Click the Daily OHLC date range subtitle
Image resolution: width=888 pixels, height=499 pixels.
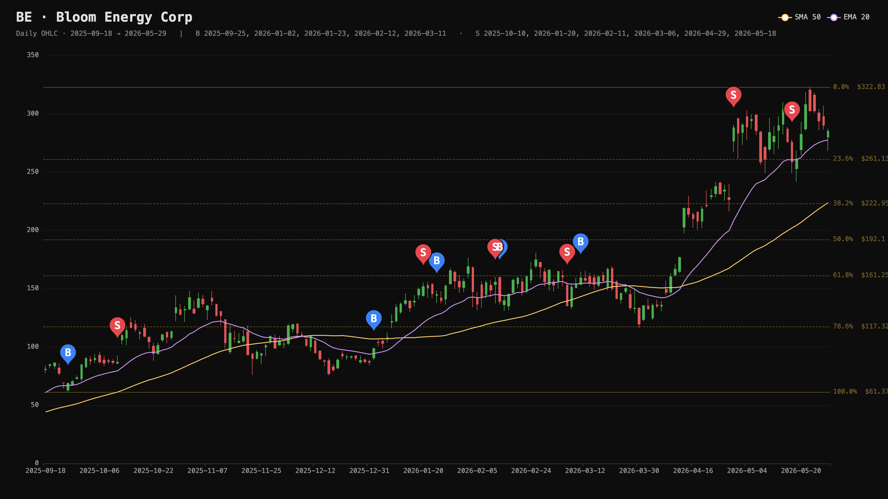click(x=91, y=33)
